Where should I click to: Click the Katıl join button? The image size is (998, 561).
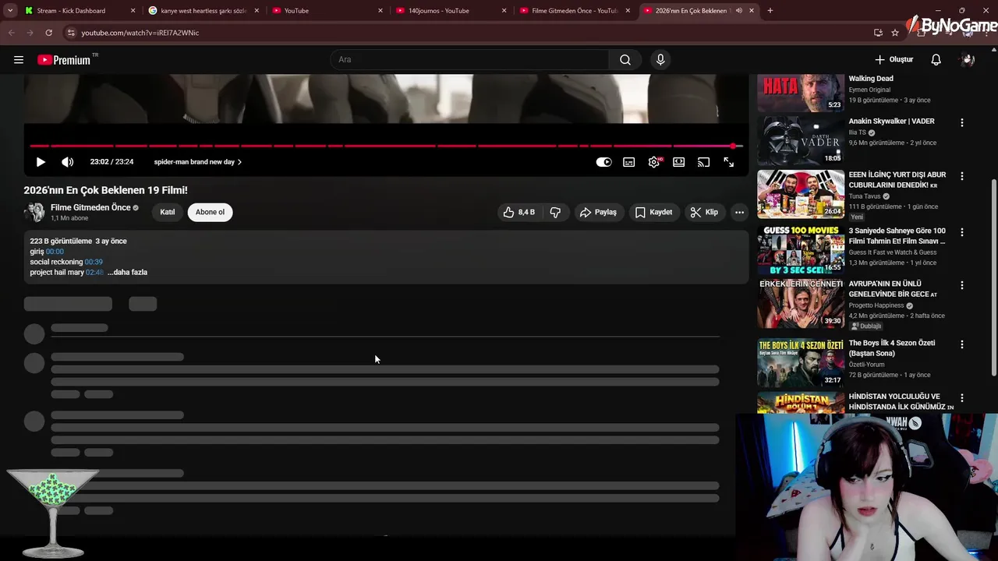[x=168, y=212]
